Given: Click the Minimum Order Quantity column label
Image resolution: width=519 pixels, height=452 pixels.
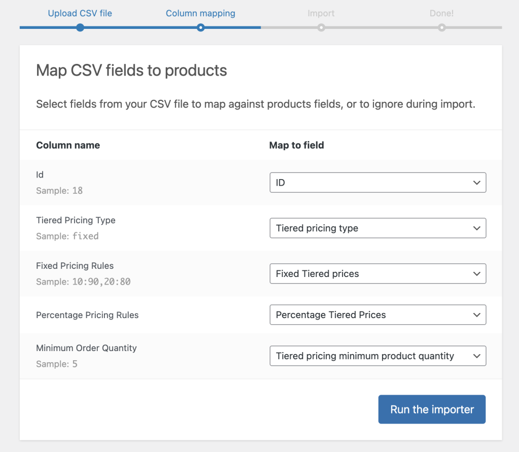Looking at the screenshot, I should (x=86, y=348).
